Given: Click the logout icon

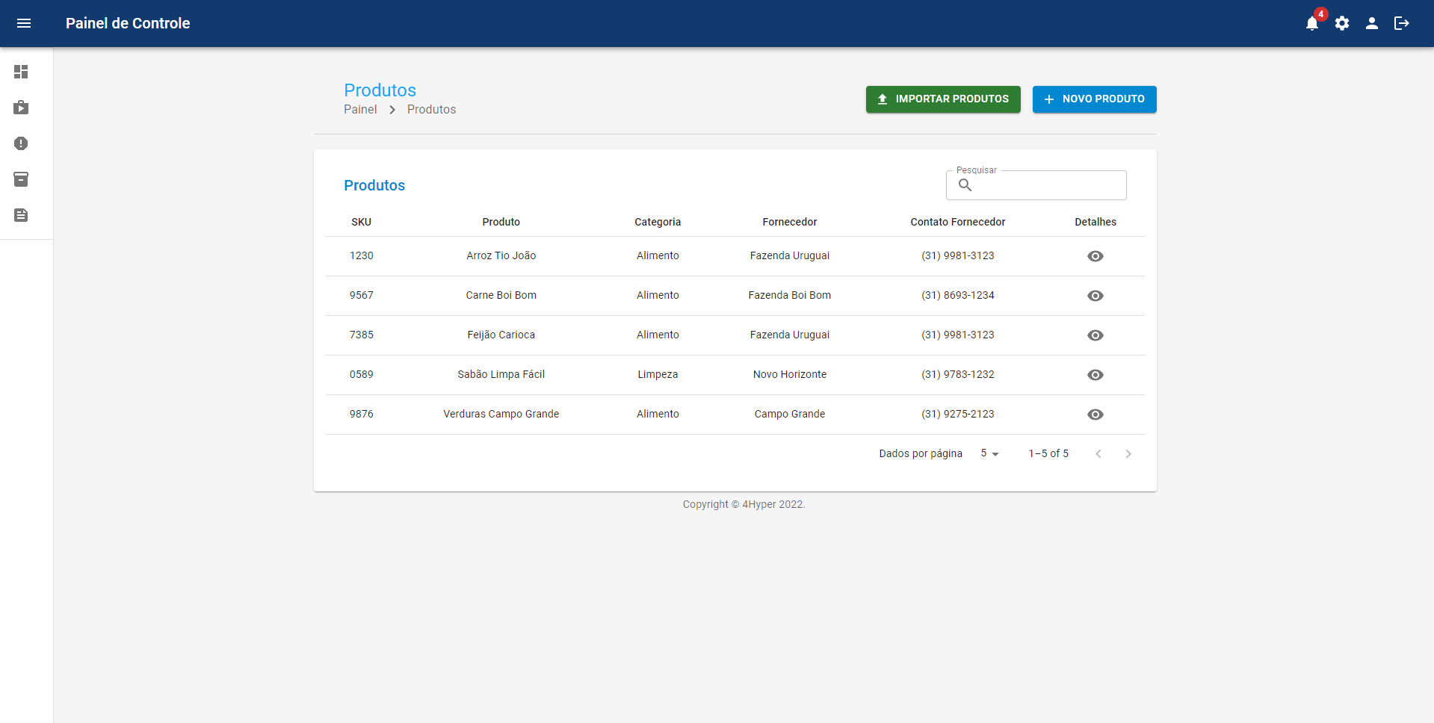Looking at the screenshot, I should pos(1402,24).
